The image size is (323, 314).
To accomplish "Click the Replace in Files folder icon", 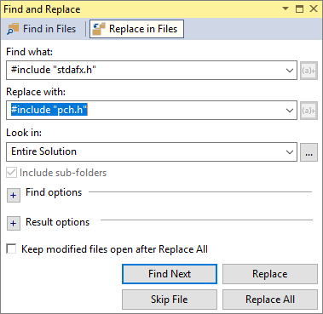I will 99,29.
